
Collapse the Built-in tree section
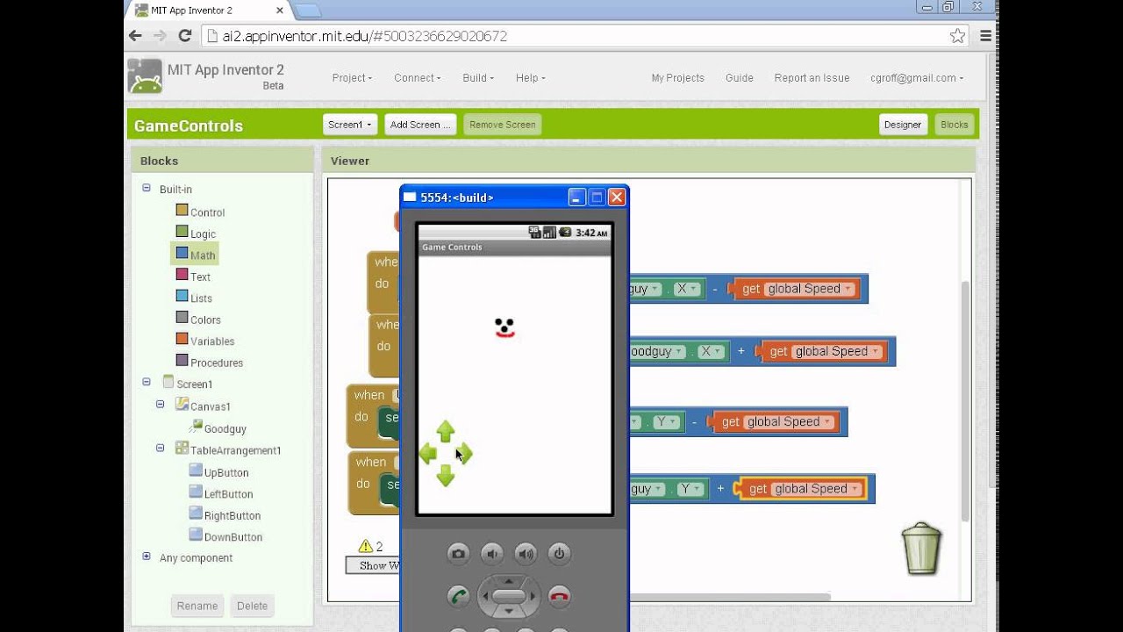(x=147, y=188)
